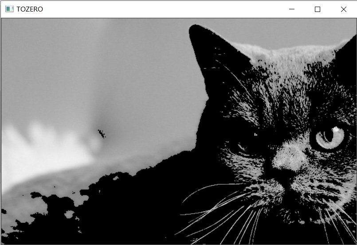Click the tiny white dot beside cat's shadowed eye
The width and height of the screenshot is (357, 245).
pos(256,134)
